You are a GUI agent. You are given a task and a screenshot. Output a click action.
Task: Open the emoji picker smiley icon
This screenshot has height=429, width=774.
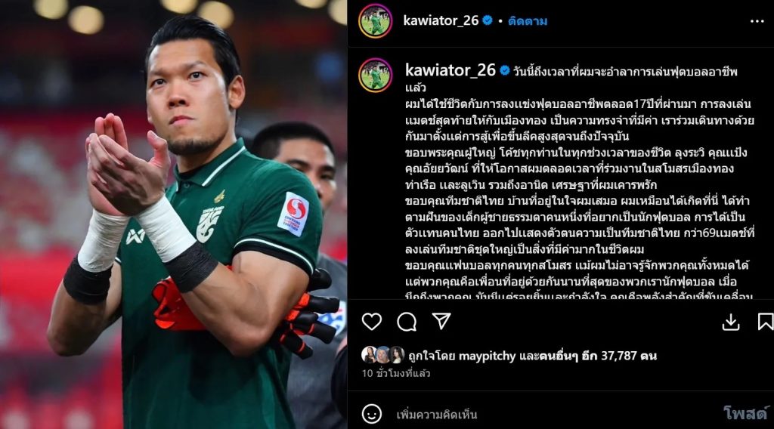click(371, 414)
